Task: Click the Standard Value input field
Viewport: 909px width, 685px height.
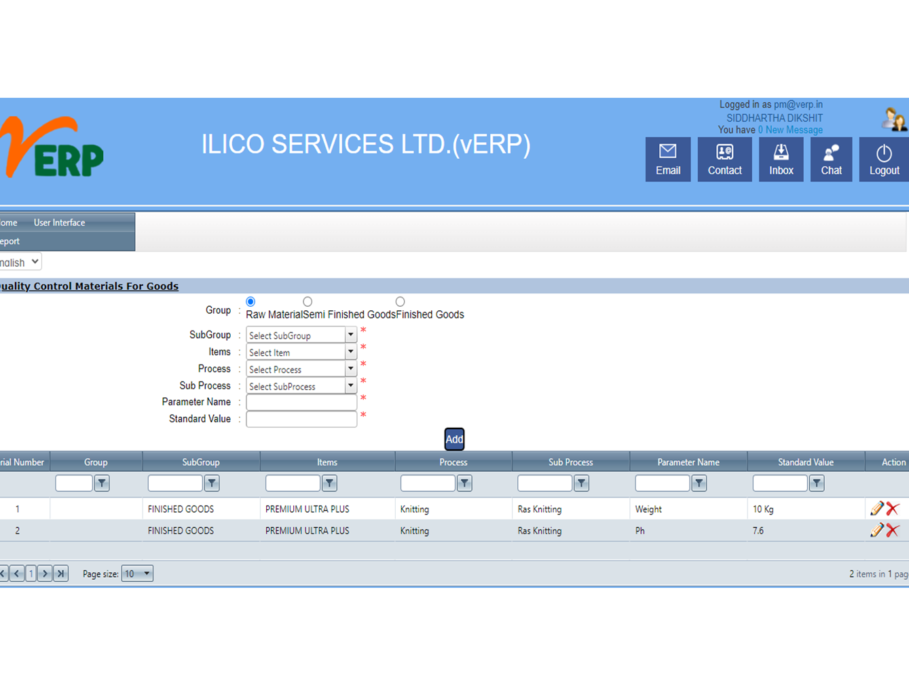Action: (x=301, y=420)
